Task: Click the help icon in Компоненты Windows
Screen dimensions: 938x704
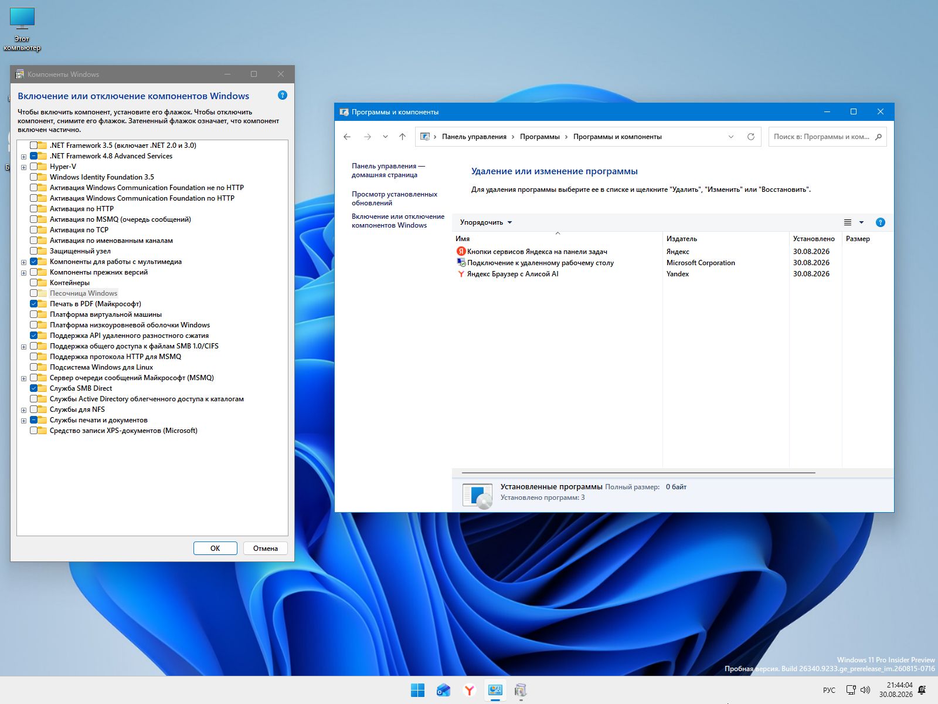Action: point(283,95)
